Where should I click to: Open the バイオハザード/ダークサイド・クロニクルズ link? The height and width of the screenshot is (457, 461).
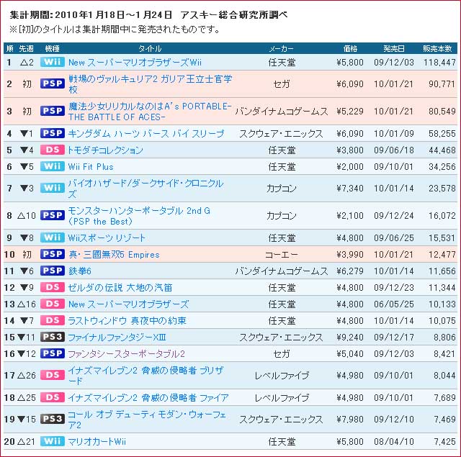tap(146, 189)
